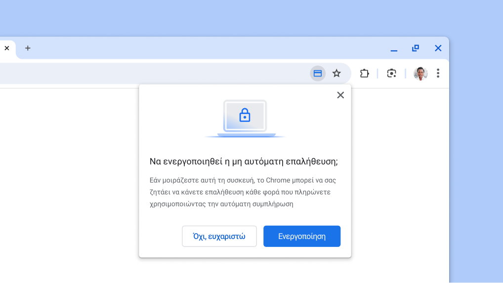
Task: Open a new tab with the plus button
Action: click(x=28, y=48)
